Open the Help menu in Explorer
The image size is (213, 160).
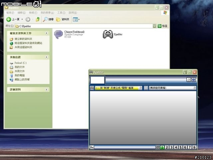[73, 13]
